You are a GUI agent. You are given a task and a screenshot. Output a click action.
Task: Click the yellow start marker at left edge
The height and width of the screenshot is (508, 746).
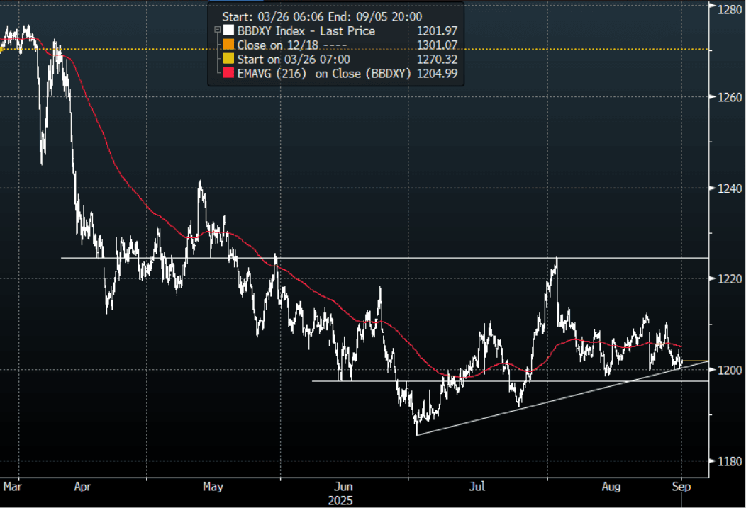(x=2, y=49)
